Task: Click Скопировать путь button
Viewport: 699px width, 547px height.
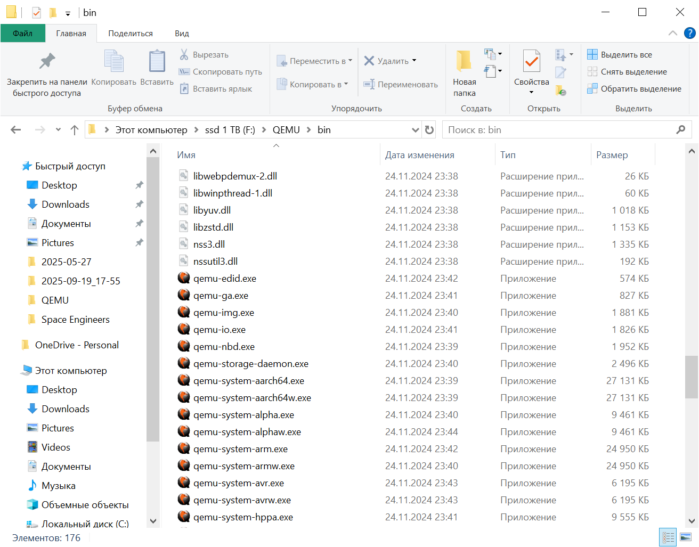Action: [221, 71]
